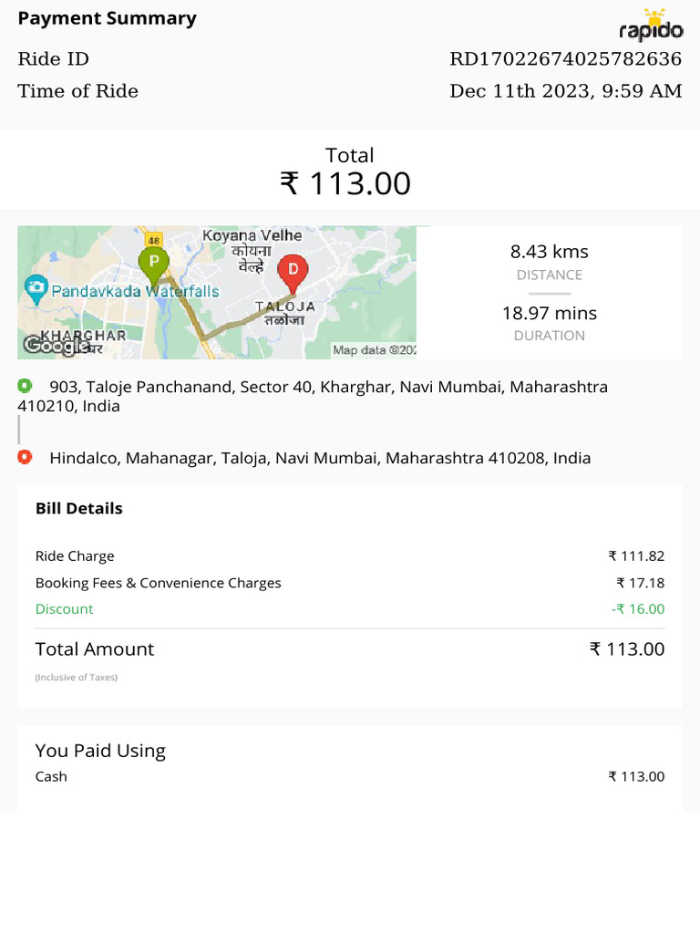Click the green pickup address dot

click(25, 386)
